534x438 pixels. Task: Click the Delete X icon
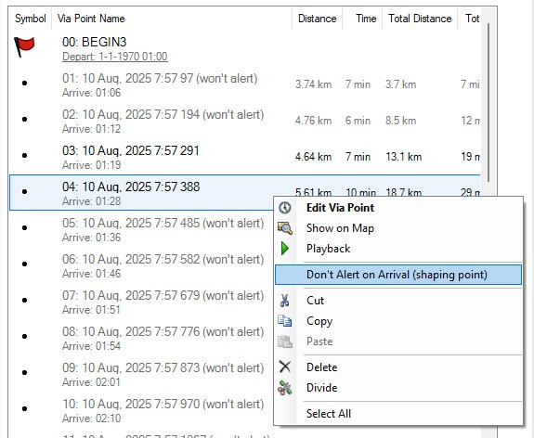[x=285, y=367]
